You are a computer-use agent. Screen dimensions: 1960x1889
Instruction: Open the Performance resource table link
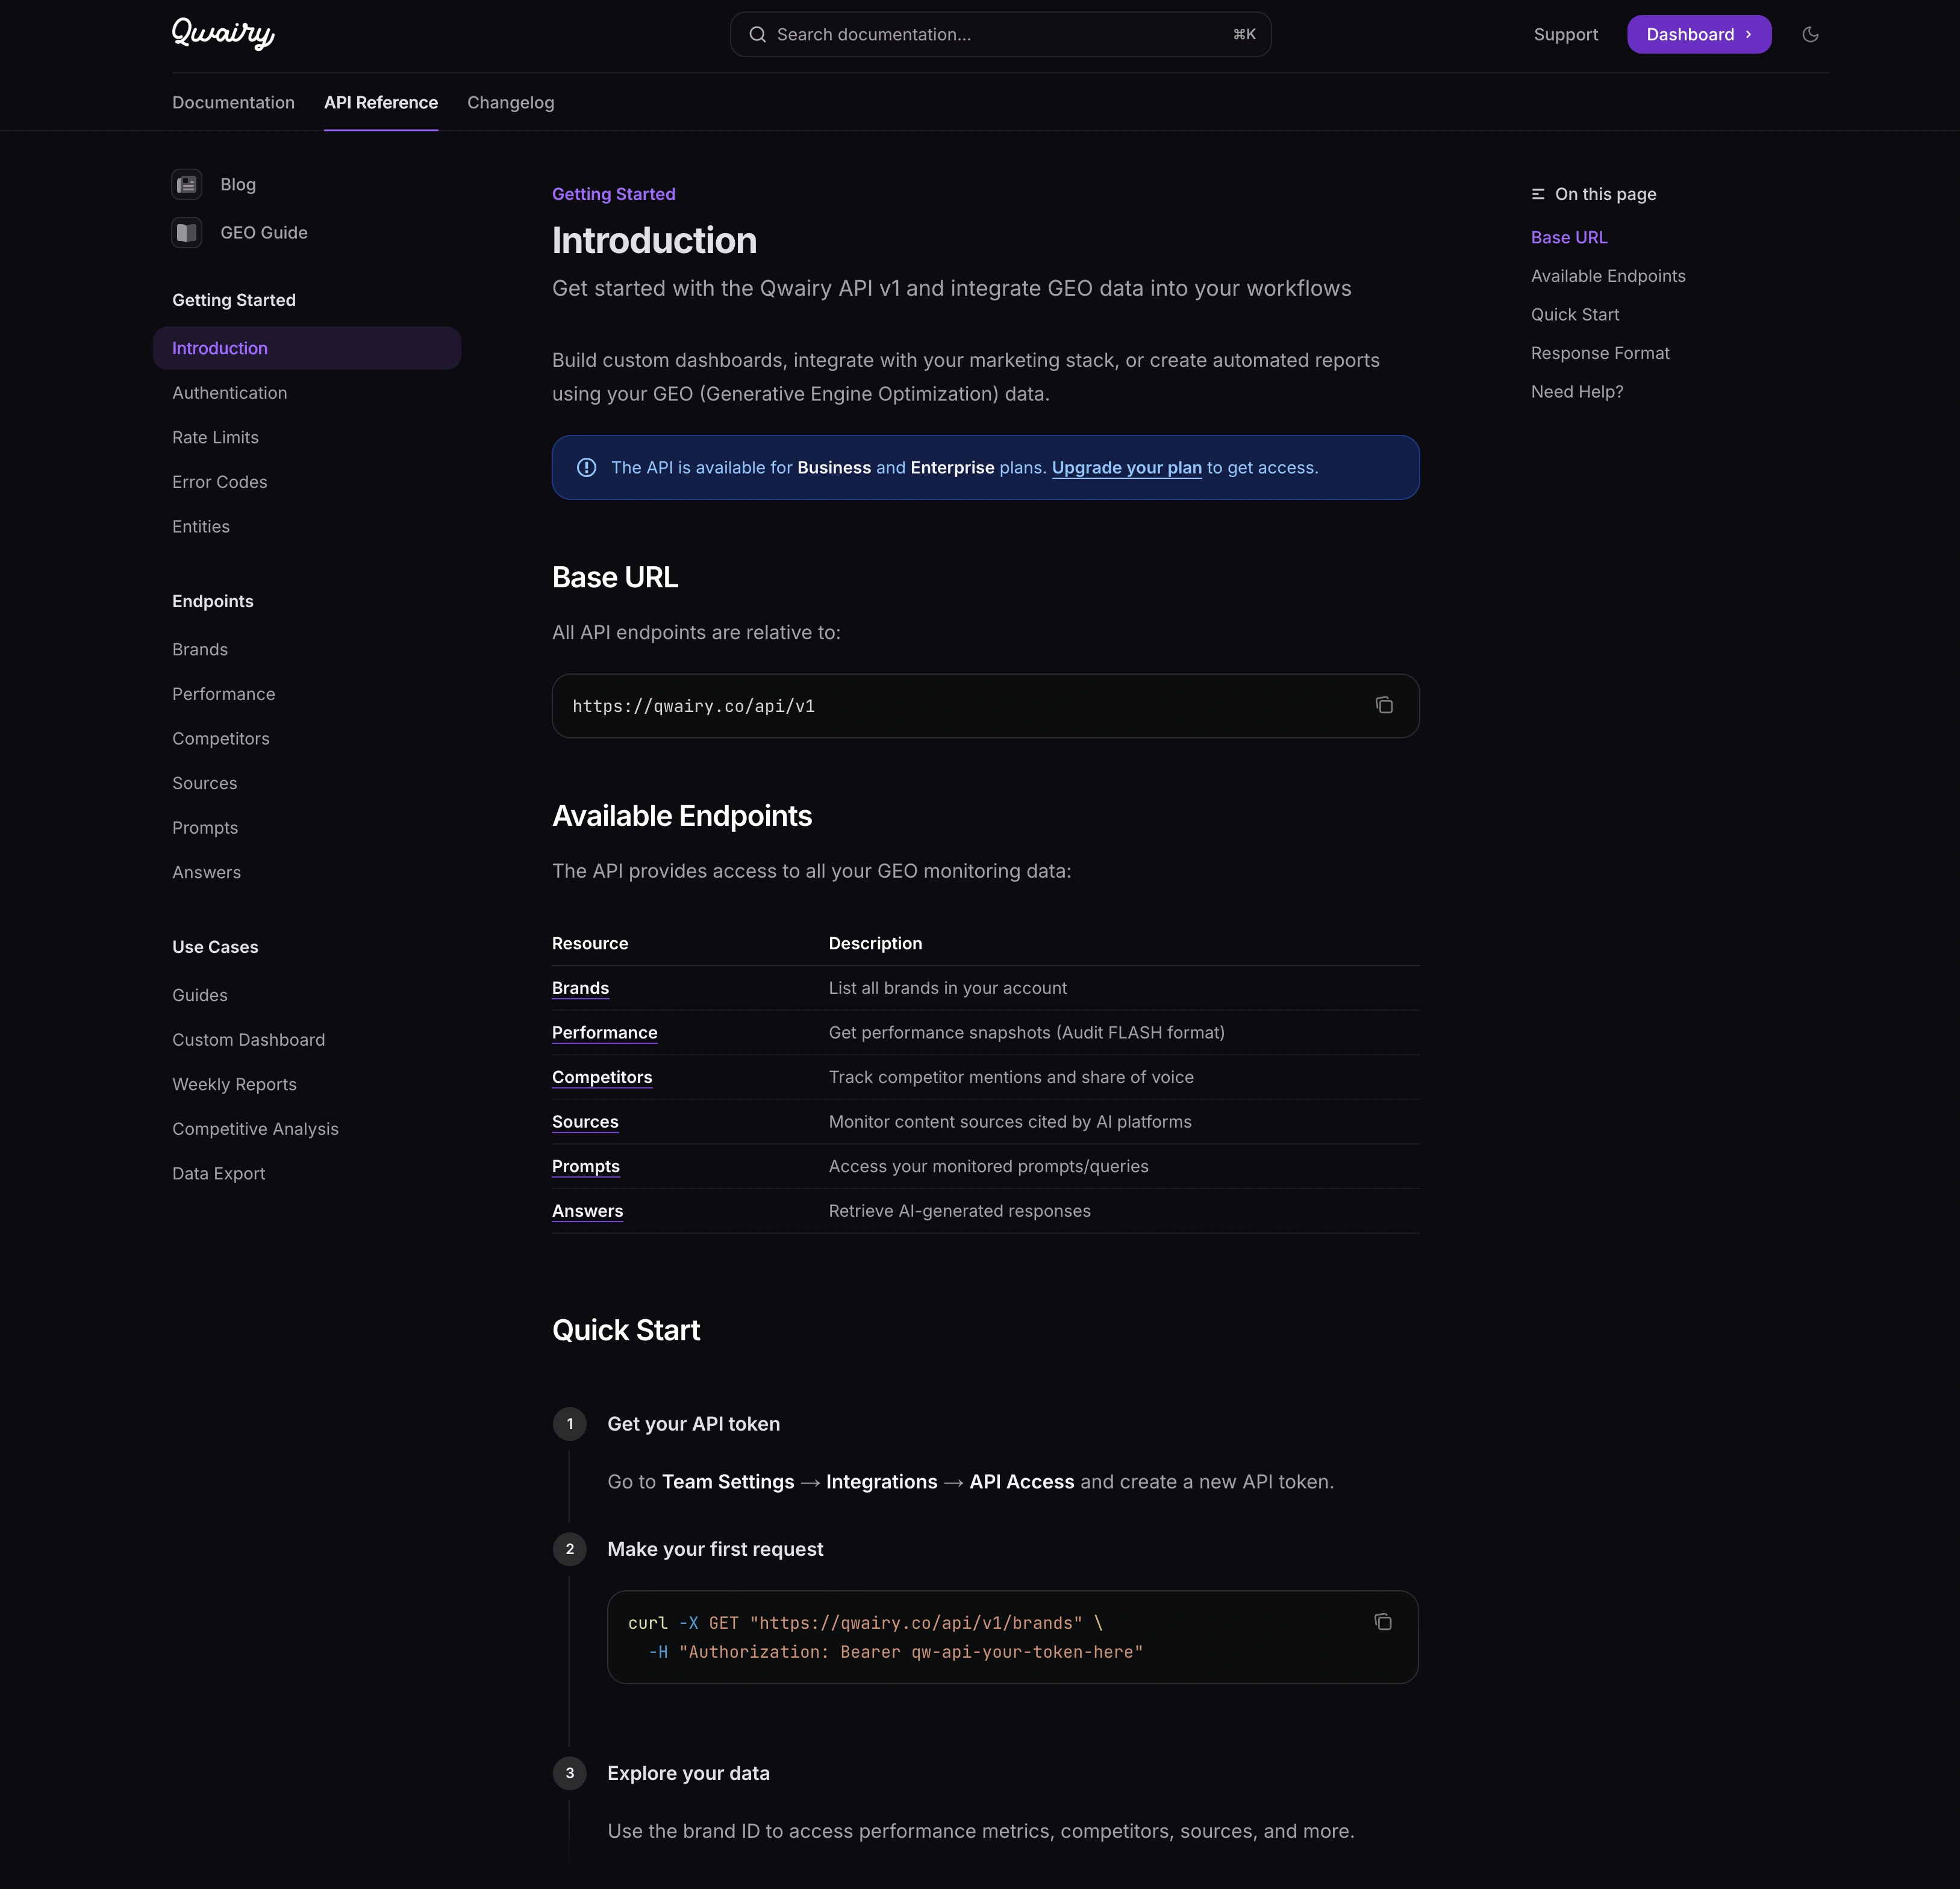[x=604, y=1033]
